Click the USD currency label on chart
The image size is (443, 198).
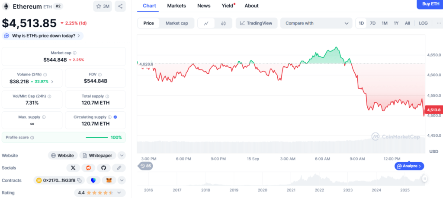tap(433, 151)
